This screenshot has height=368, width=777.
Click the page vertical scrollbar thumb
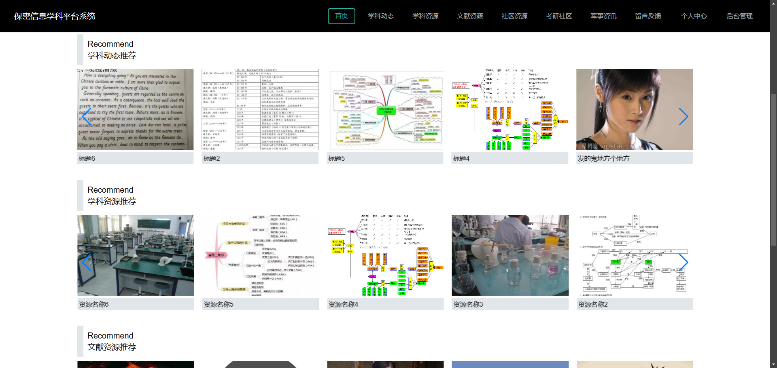pyautogui.click(x=773, y=170)
